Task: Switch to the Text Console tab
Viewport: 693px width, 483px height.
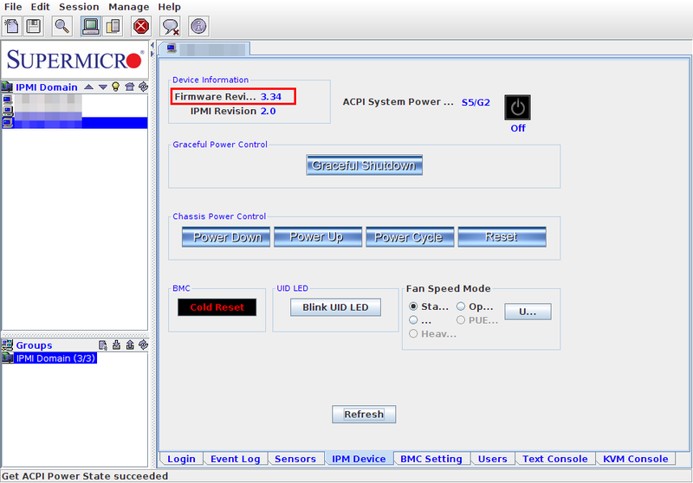Action: point(555,459)
